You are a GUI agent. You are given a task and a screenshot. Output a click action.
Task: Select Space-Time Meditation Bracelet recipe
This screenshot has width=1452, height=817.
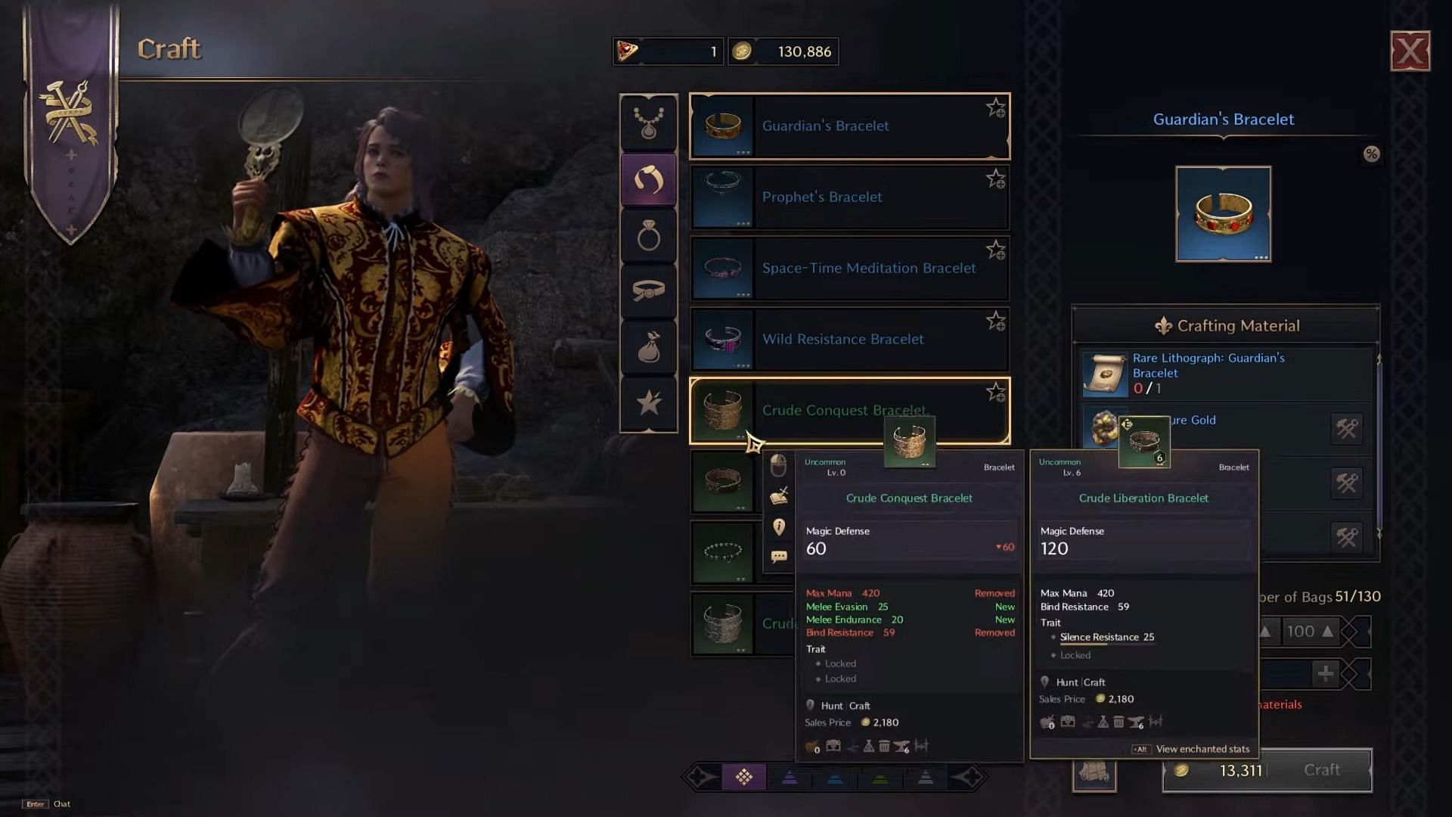tap(850, 269)
